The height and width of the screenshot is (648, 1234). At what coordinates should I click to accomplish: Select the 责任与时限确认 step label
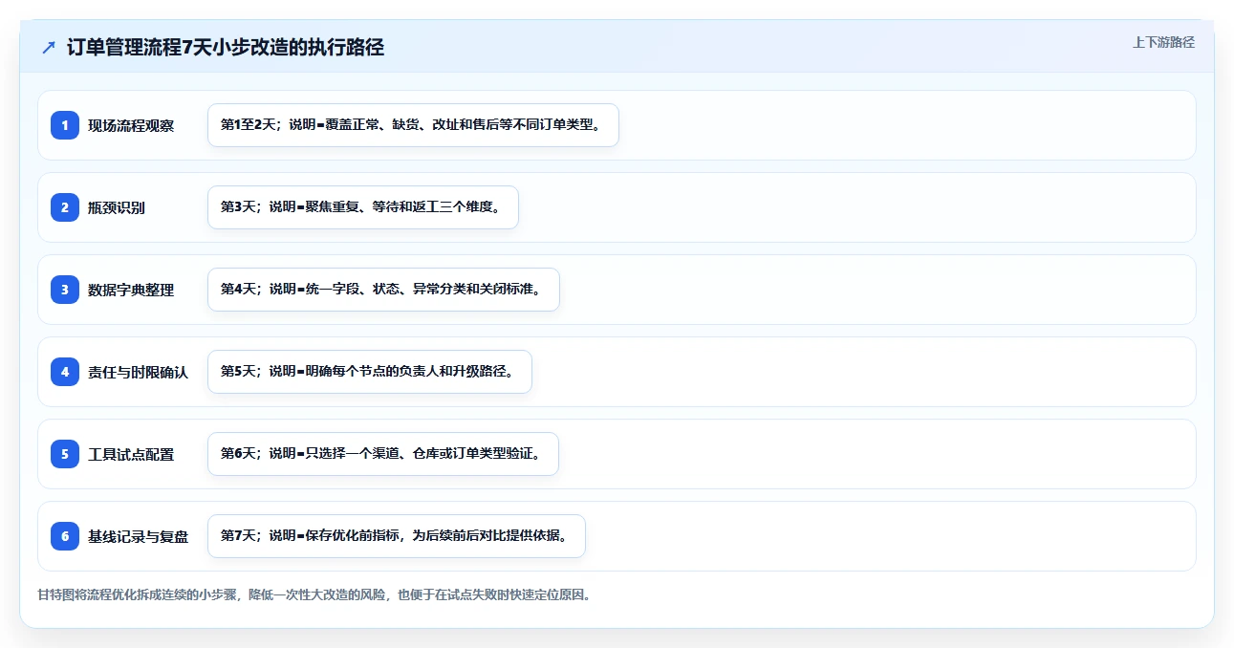pos(139,372)
